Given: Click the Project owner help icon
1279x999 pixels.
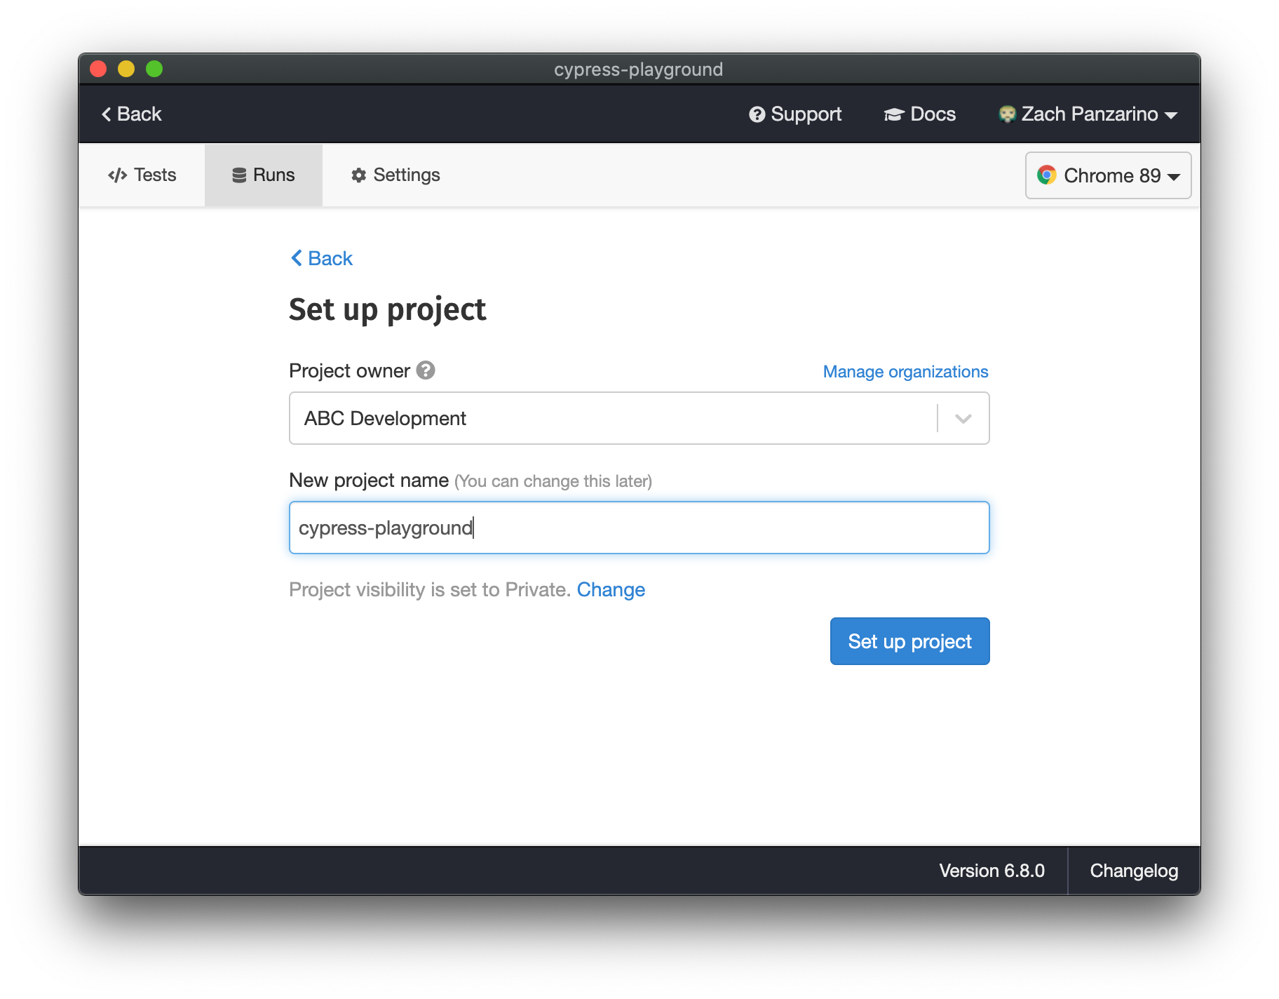Looking at the screenshot, I should (426, 370).
